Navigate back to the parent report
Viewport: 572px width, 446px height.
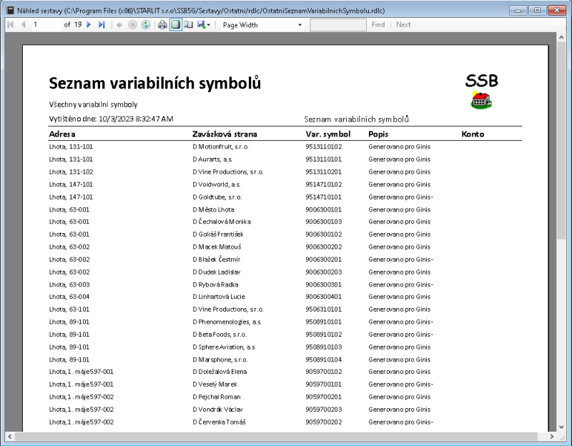pyautogui.click(x=119, y=24)
